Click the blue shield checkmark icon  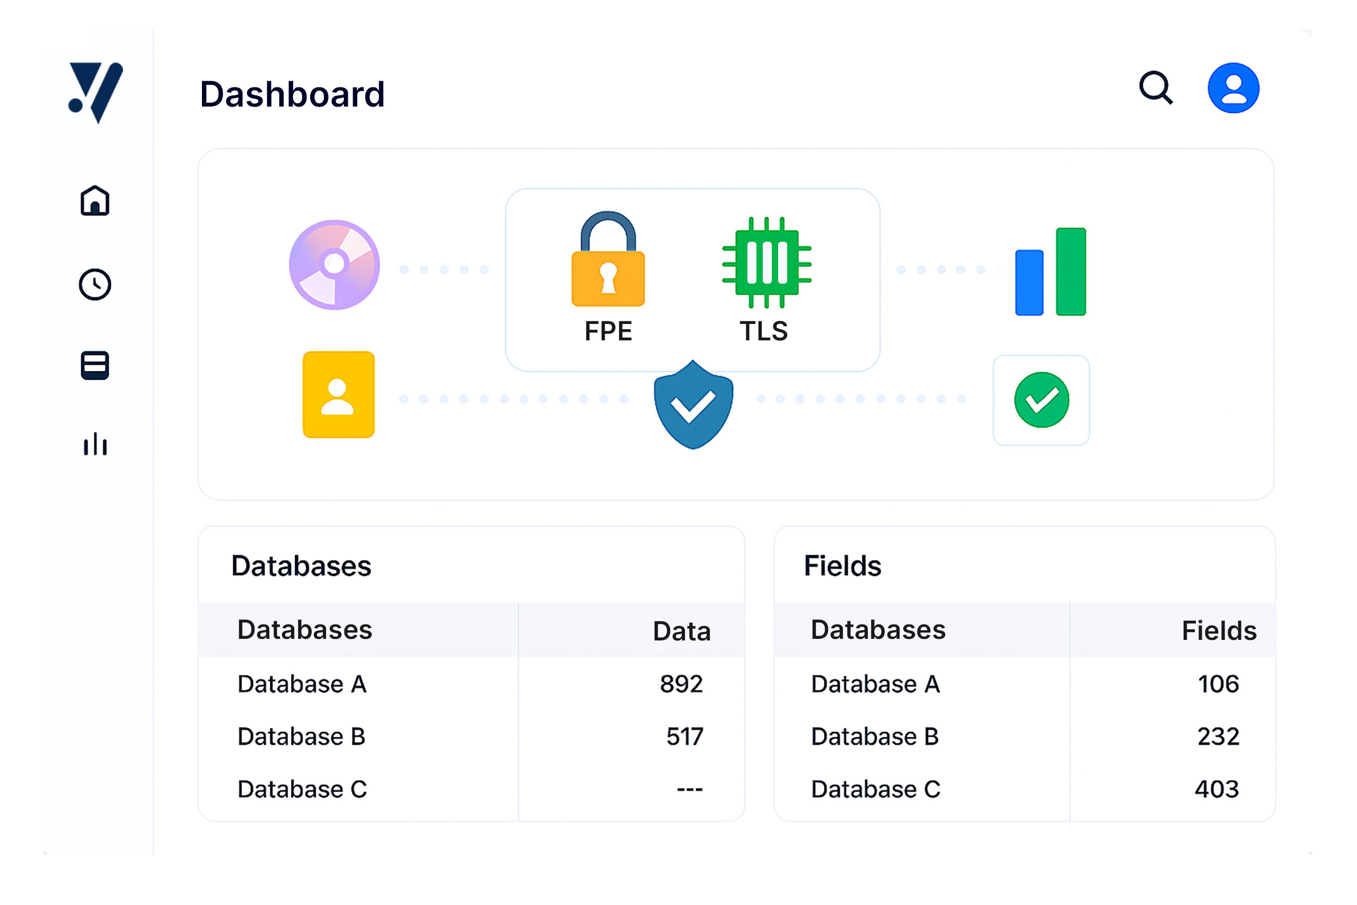click(693, 405)
